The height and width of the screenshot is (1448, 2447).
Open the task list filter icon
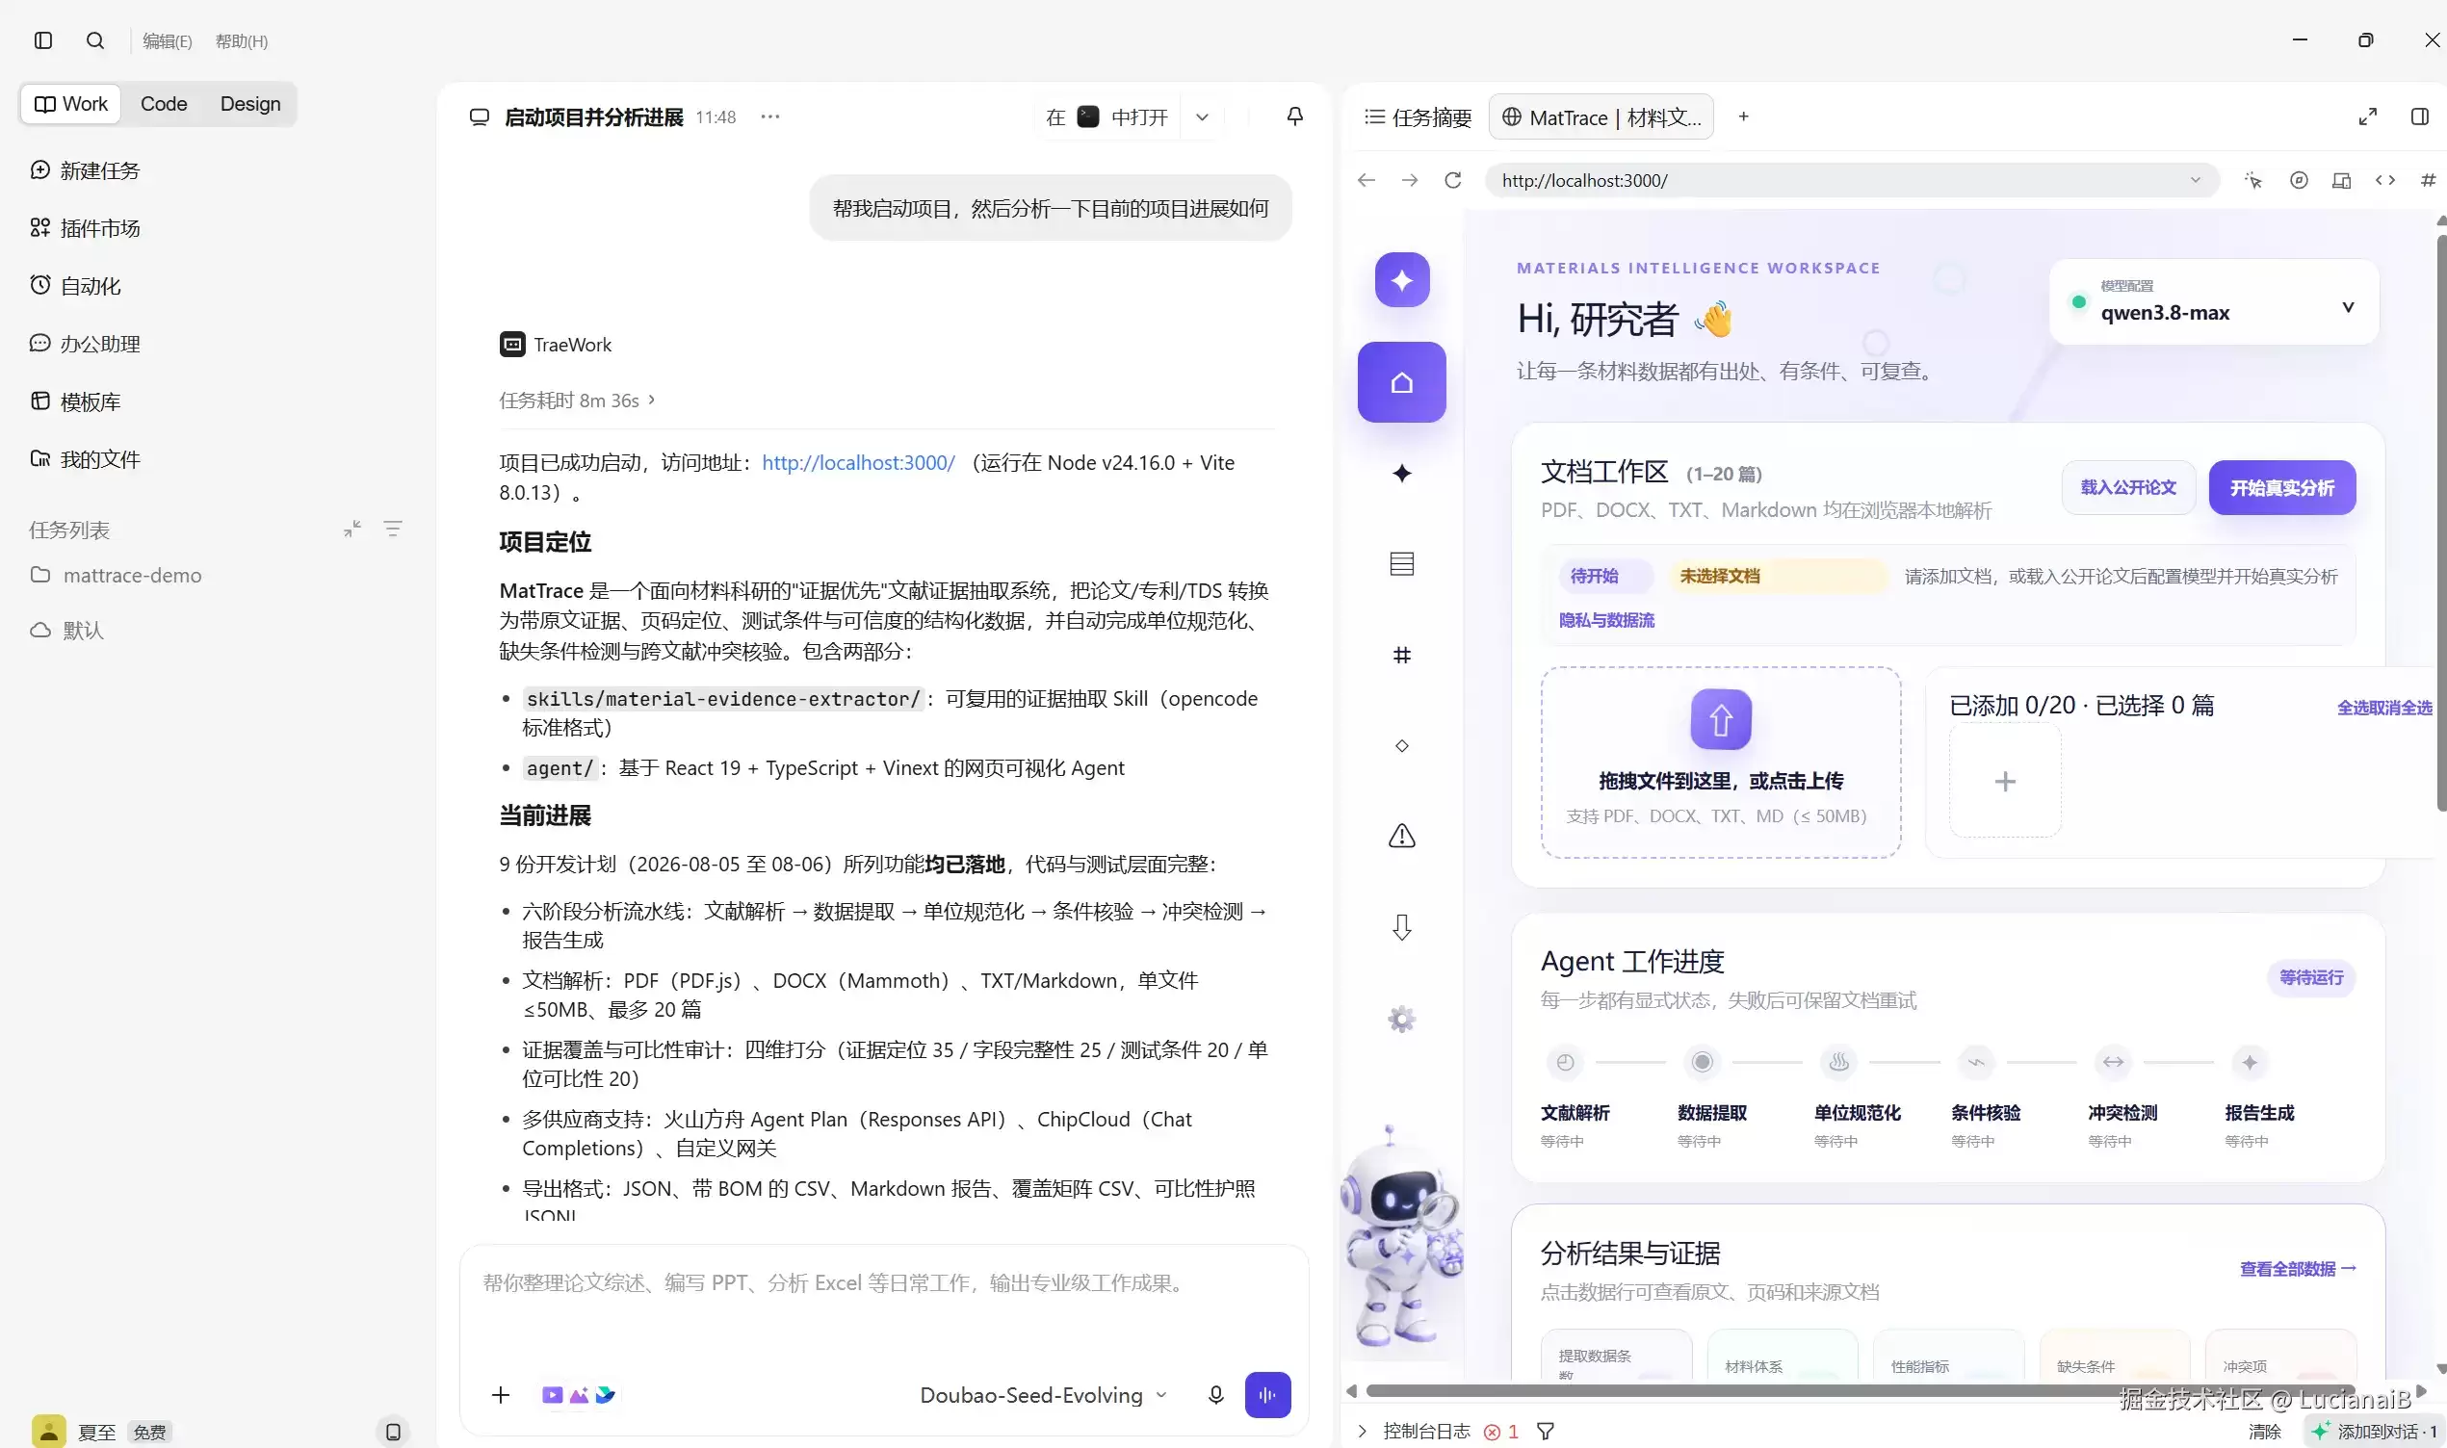[x=393, y=529]
